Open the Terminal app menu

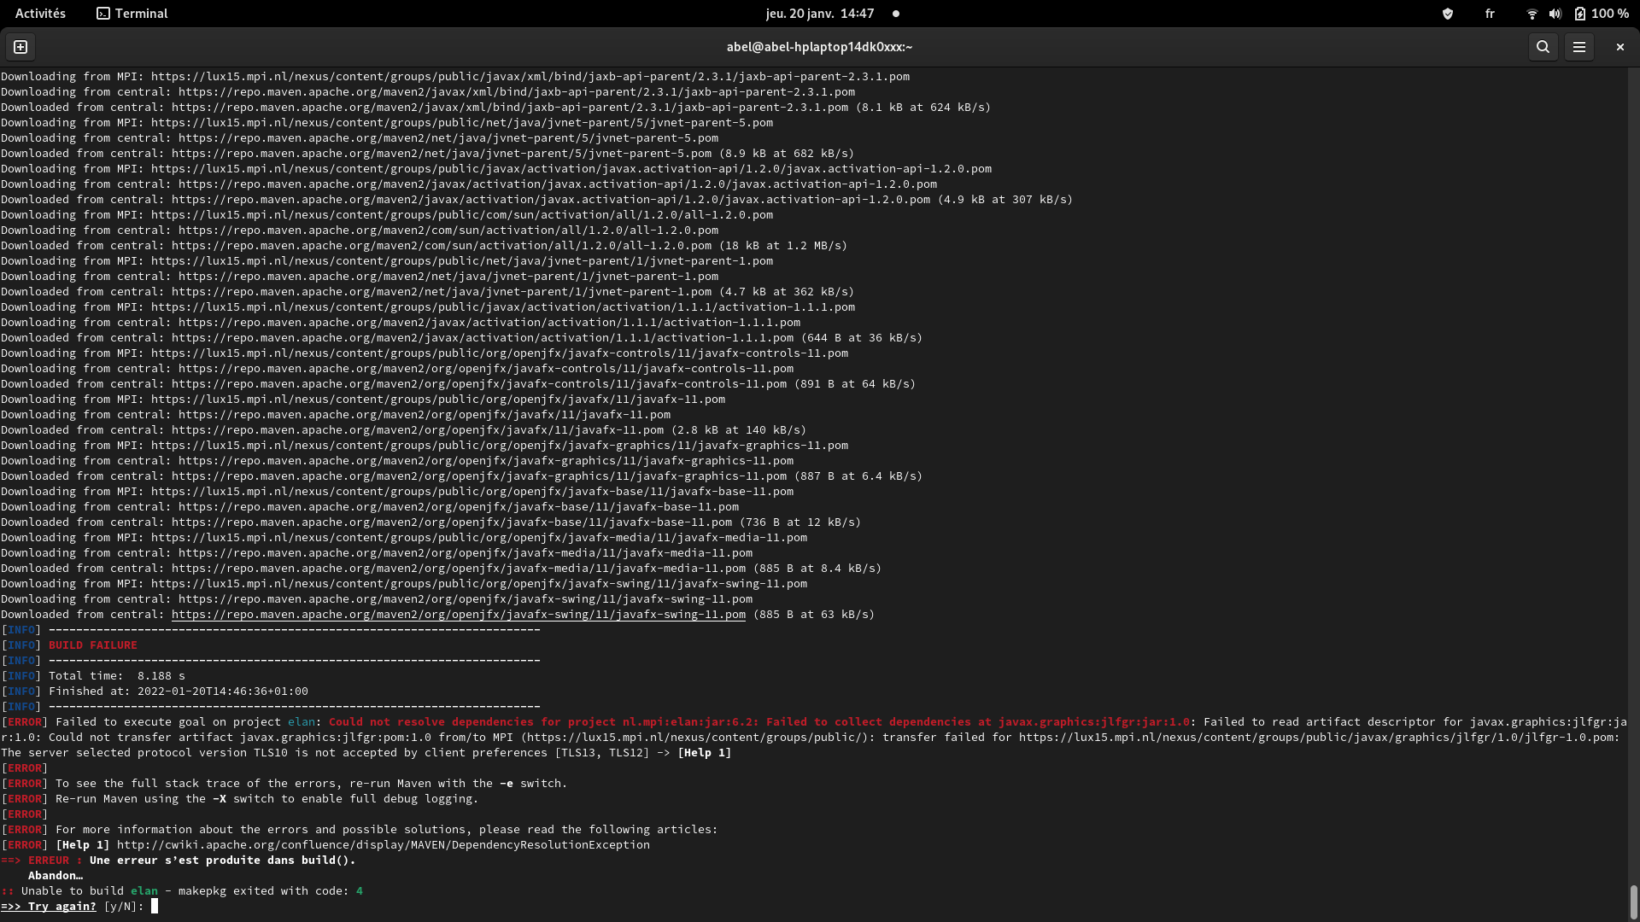[132, 14]
